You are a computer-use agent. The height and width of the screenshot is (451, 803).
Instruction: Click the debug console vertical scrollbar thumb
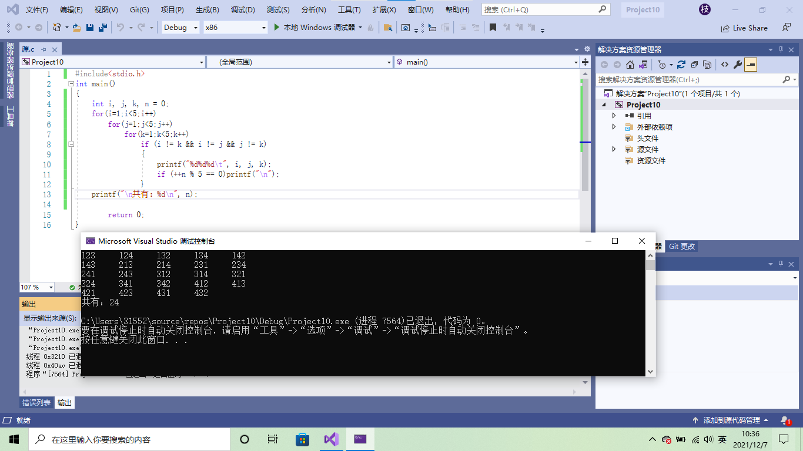[x=650, y=265]
